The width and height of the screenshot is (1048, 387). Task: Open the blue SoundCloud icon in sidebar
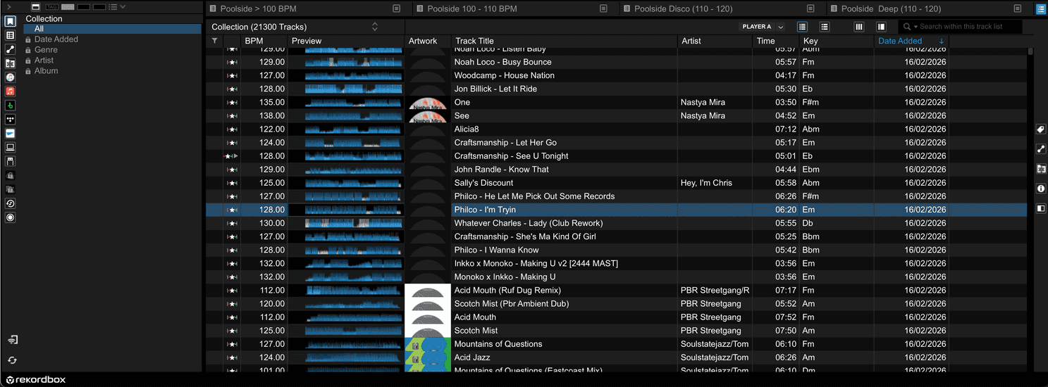pyautogui.click(x=10, y=134)
